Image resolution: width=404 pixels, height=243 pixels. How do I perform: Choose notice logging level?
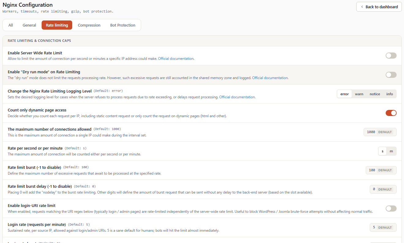pos(375,94)
